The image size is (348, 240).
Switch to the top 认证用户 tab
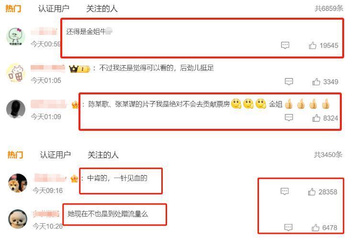(54, 9)
